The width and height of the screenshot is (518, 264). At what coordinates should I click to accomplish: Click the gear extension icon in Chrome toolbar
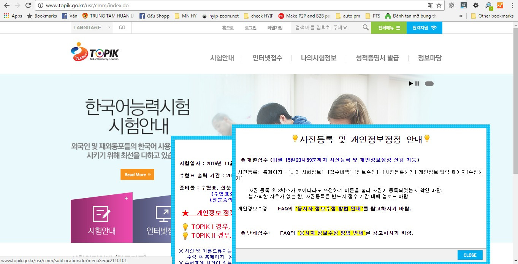(x=476, y=5)
